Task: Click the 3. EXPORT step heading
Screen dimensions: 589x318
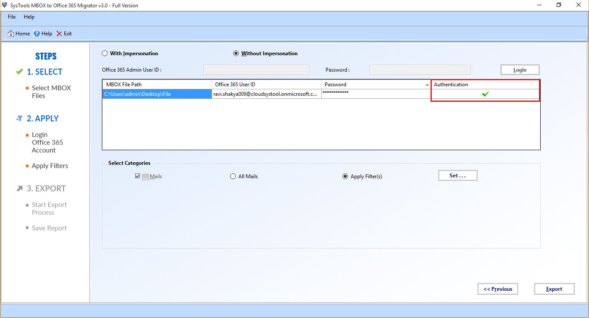Action: tap(46, 189)
